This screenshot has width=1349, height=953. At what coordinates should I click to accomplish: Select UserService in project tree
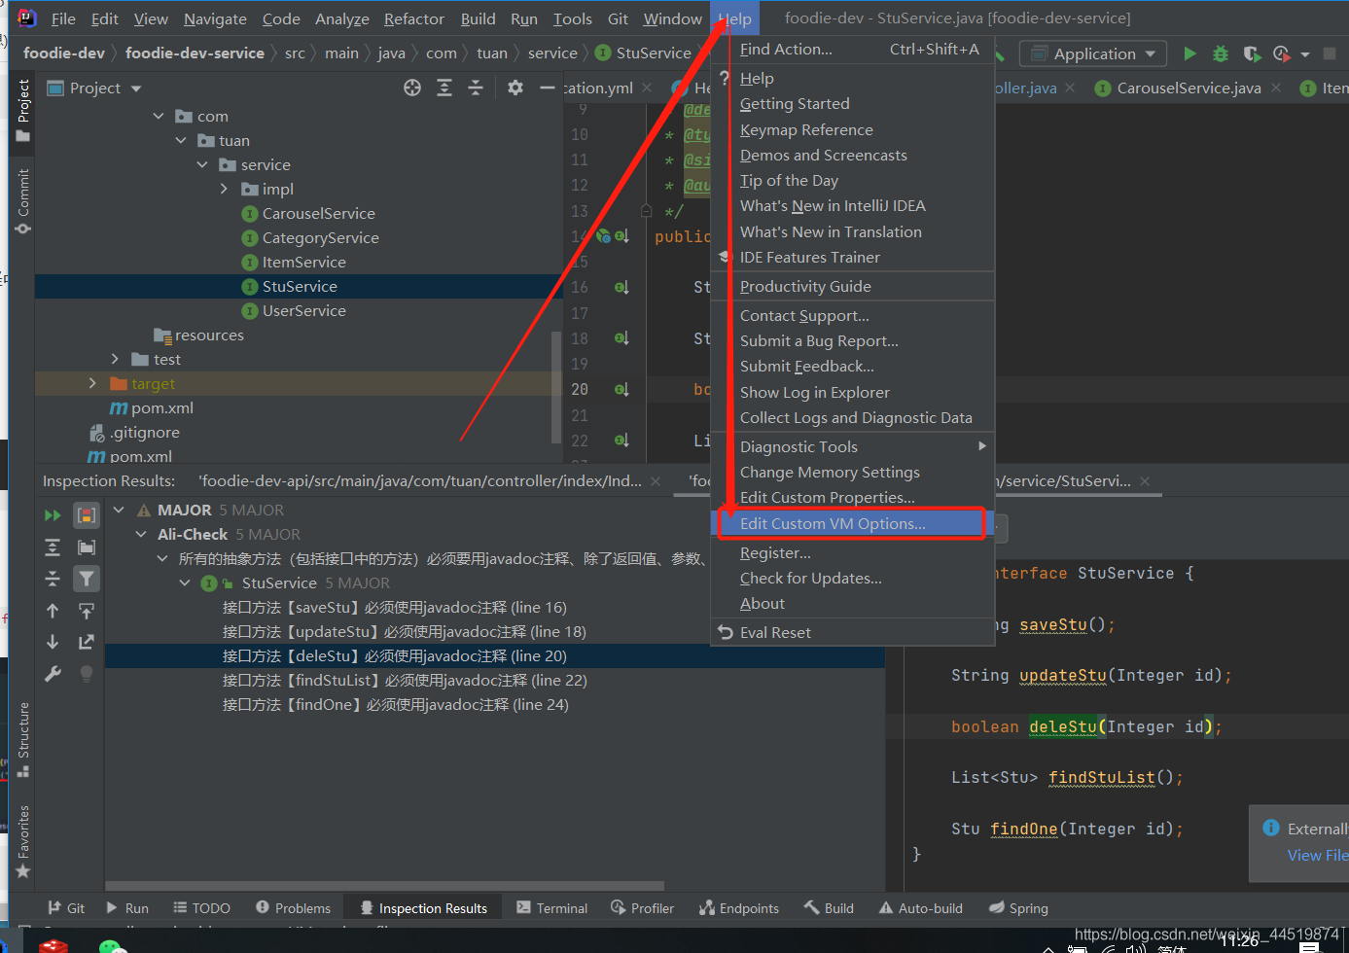(303, 311)
